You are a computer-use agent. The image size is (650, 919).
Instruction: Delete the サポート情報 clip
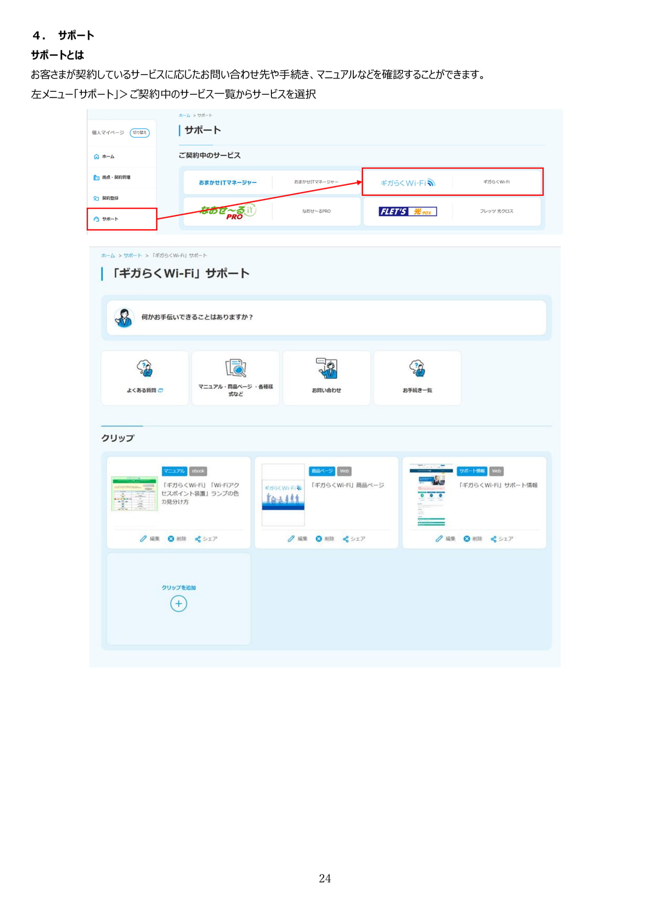473,539
